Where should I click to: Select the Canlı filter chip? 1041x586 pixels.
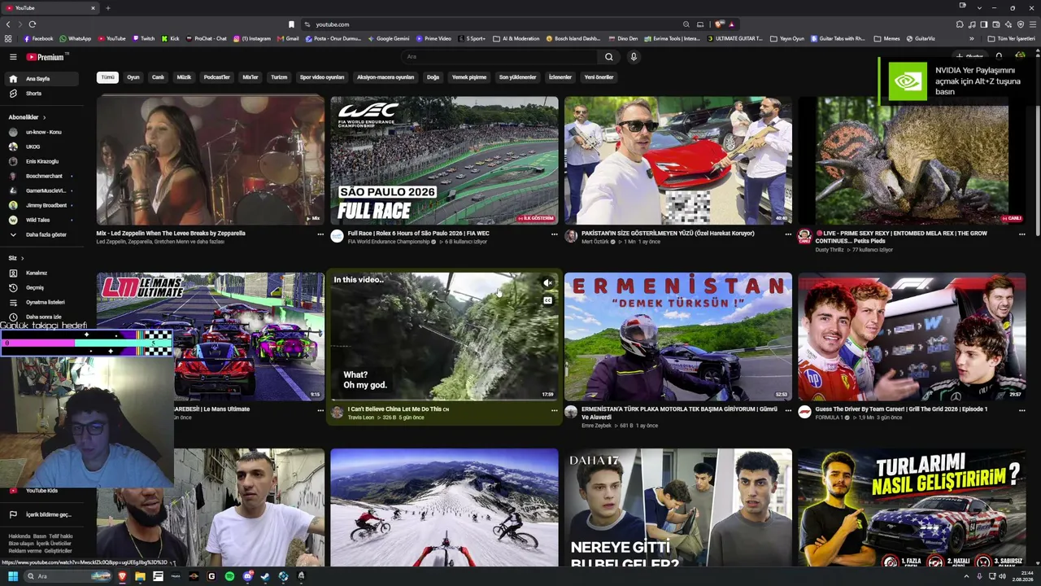[x=158, y=77]
